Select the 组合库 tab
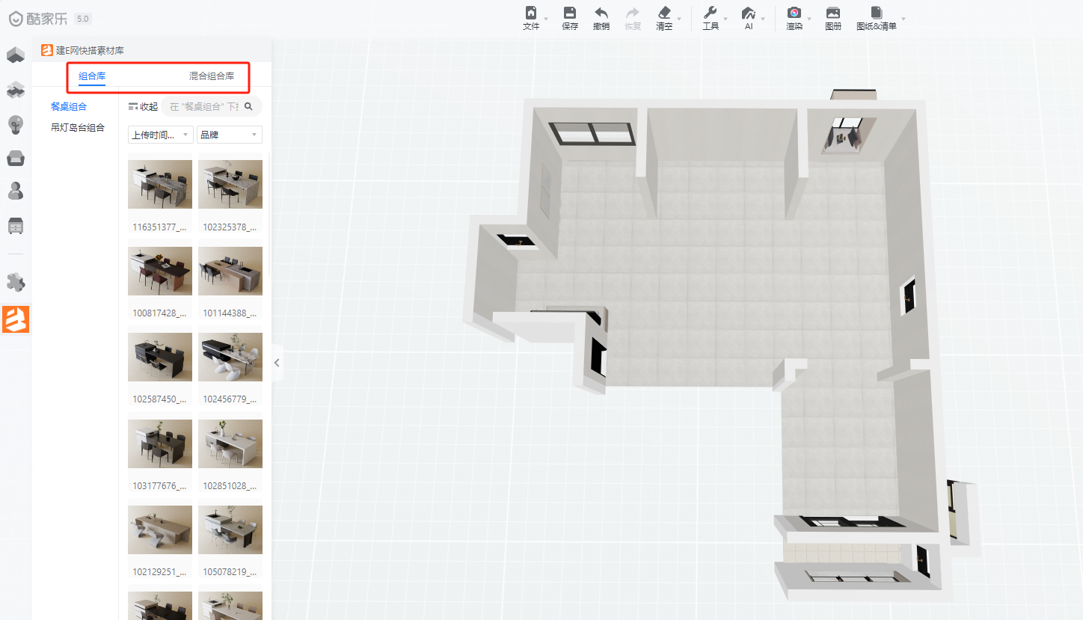 pos(92,76)
